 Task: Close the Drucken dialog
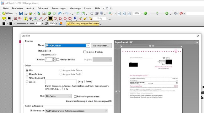click(x=198, y=36)
